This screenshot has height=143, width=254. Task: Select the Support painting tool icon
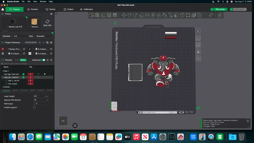tap(159, 15)
